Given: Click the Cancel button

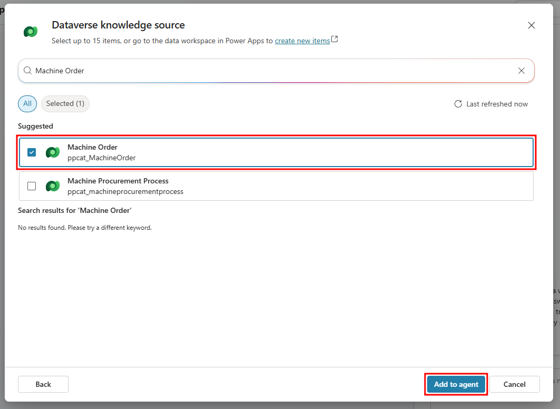Looking at the screenshot, I should pyautogui.click(x=514, y=384).
